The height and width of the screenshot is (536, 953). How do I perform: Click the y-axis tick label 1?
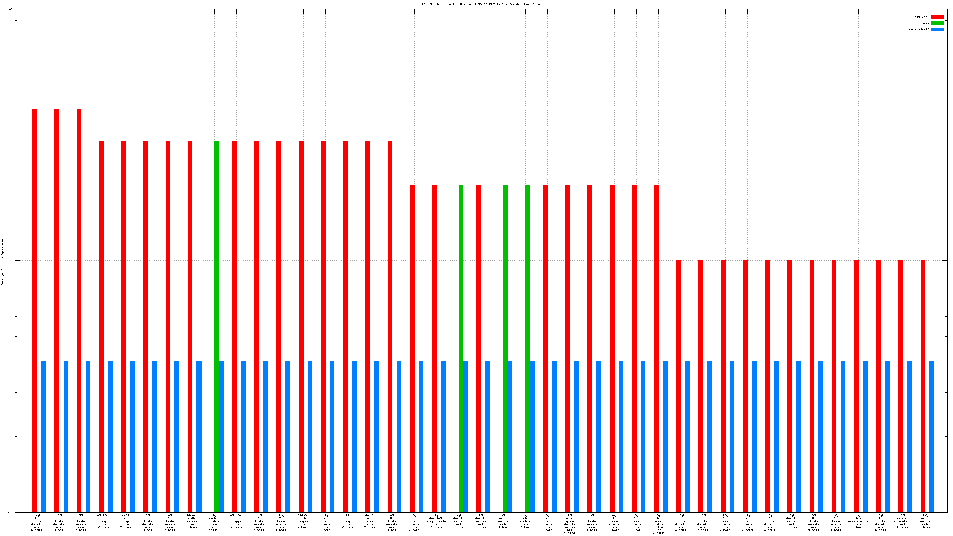[12, 260]
